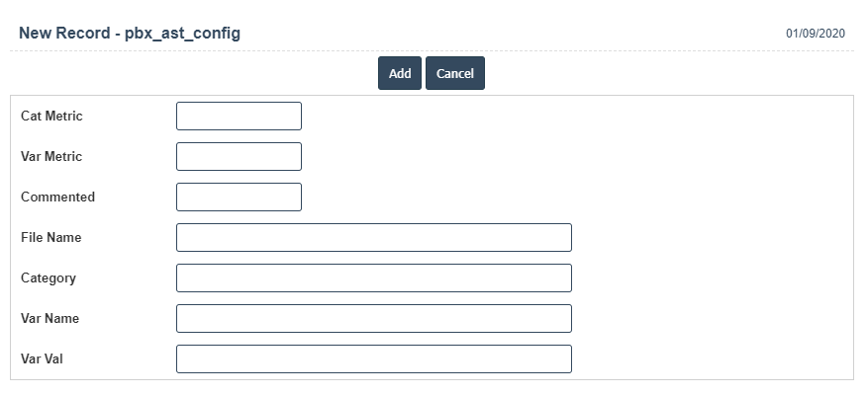Focus the Category input field
The height and width of the screenshot is (396, 868).
[373, 278]
